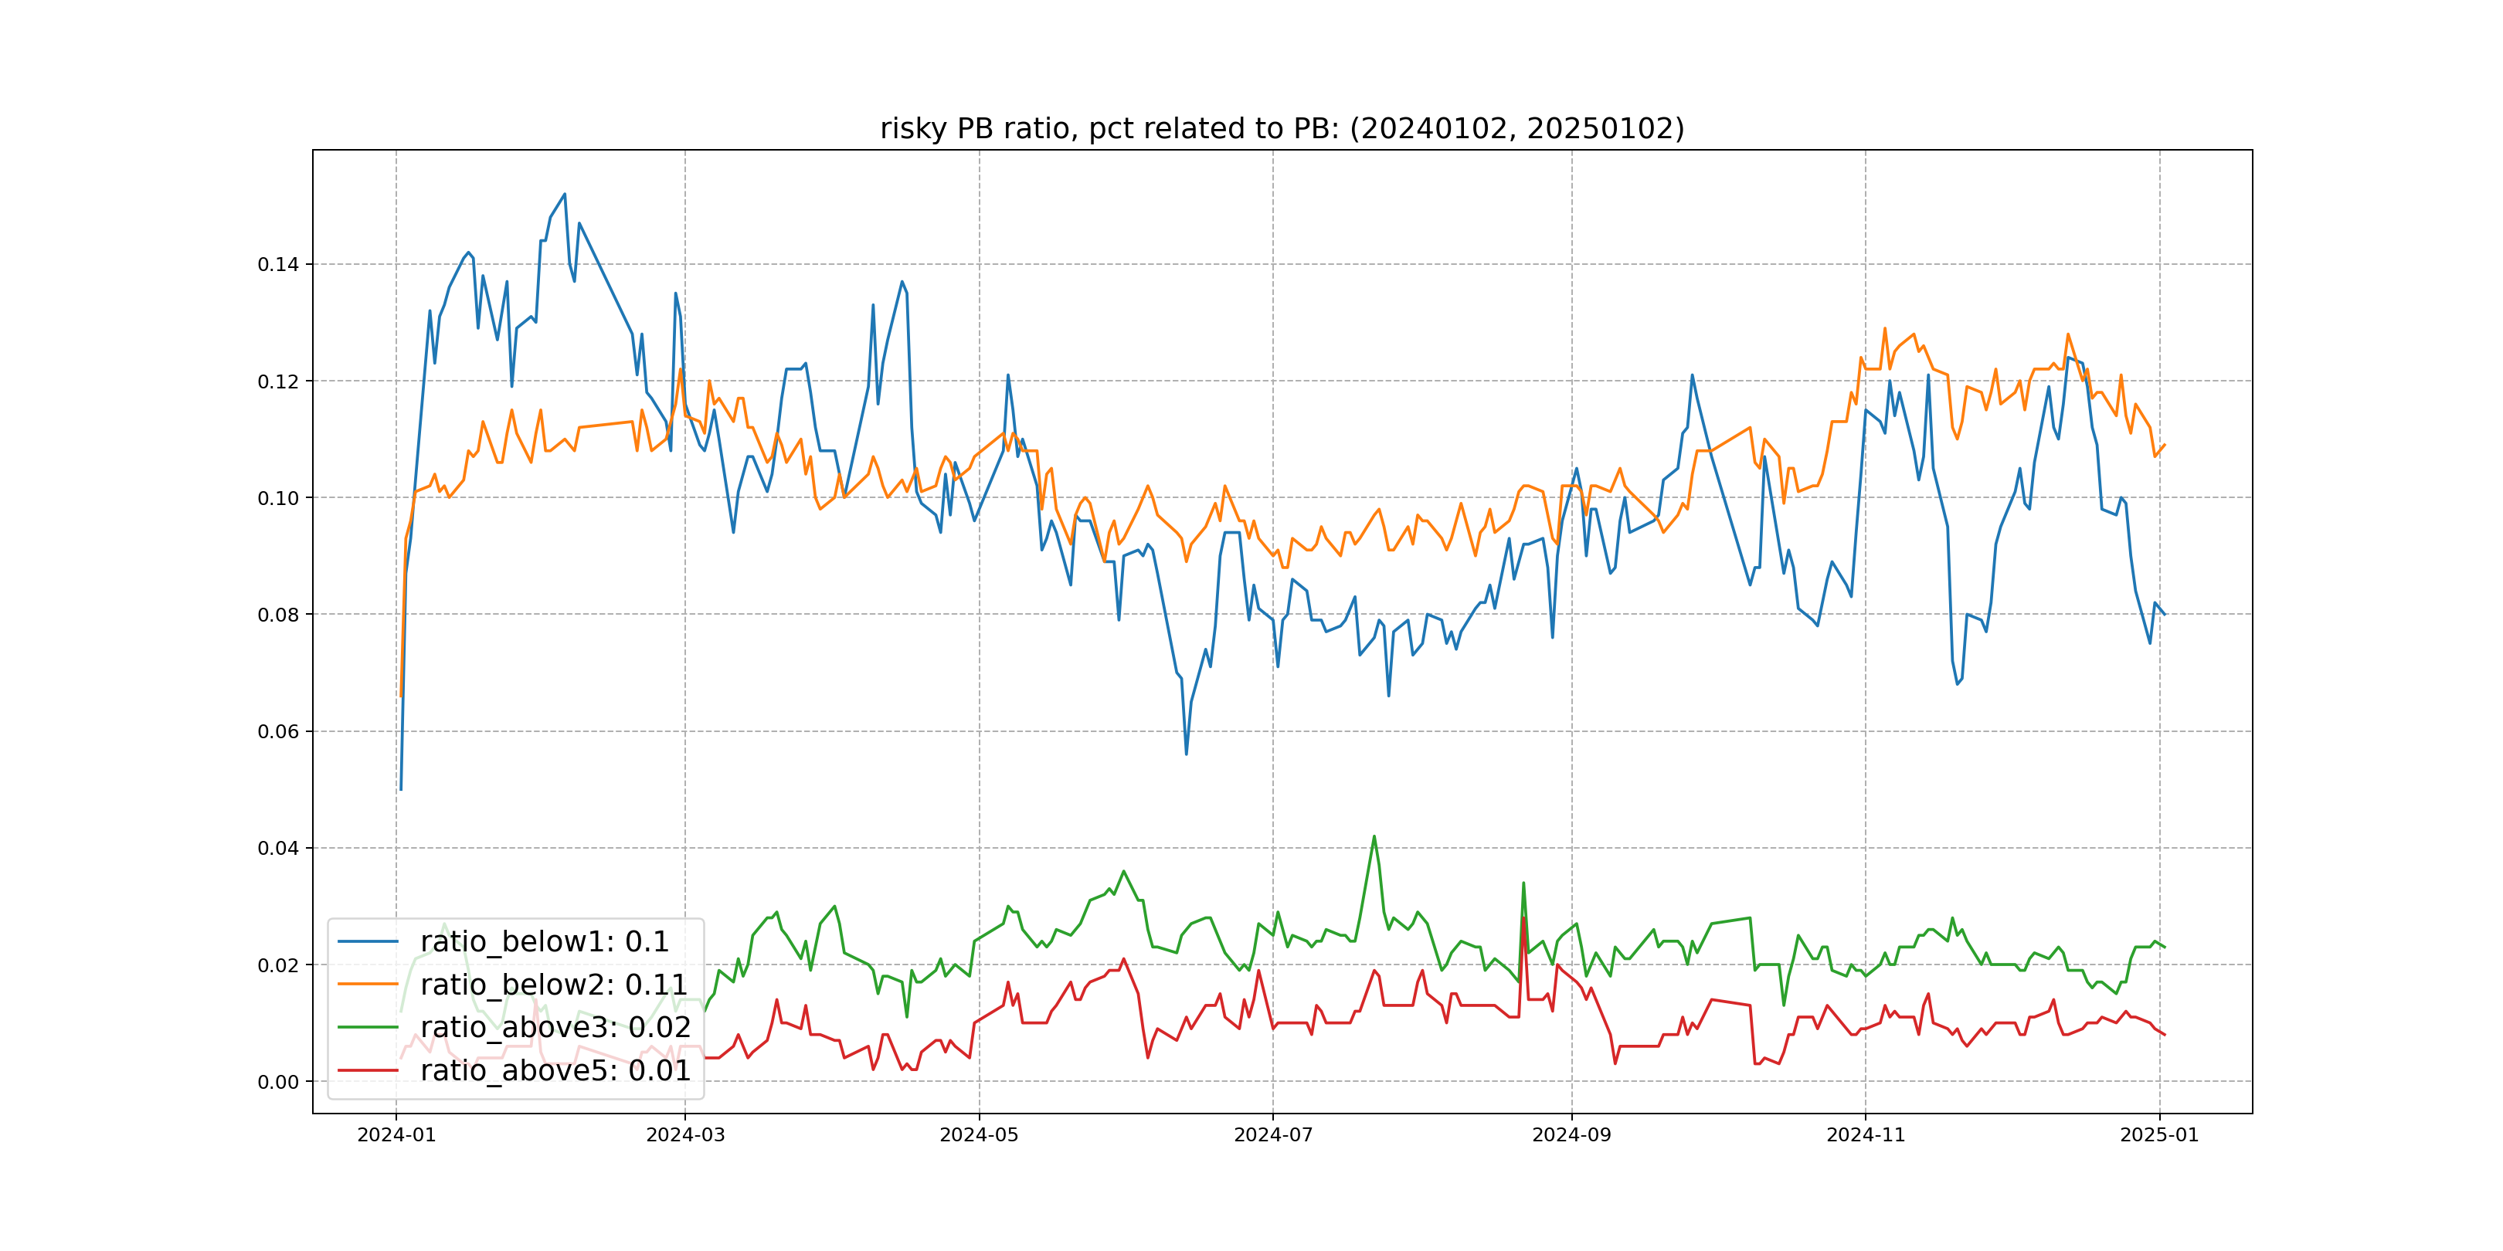The height and width of the screenshot is (1251, 2503).
Task: Click the 2024-05 x-axis tick label
Action: click(979, 1135)
